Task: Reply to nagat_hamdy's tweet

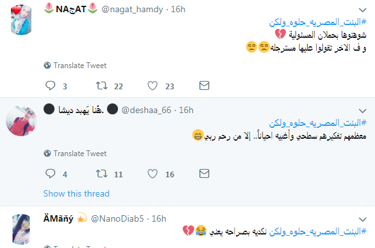Action: [51, 85]
